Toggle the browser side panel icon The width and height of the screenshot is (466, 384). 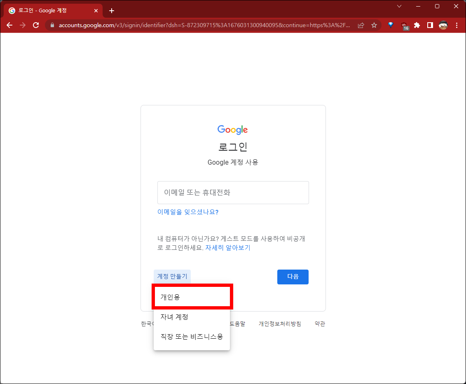(x=430, y=25)
